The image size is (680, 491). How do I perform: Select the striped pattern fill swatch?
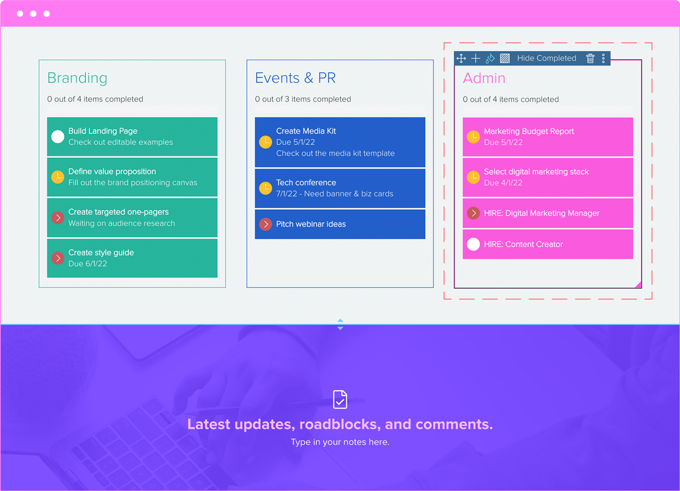[504, 58]
